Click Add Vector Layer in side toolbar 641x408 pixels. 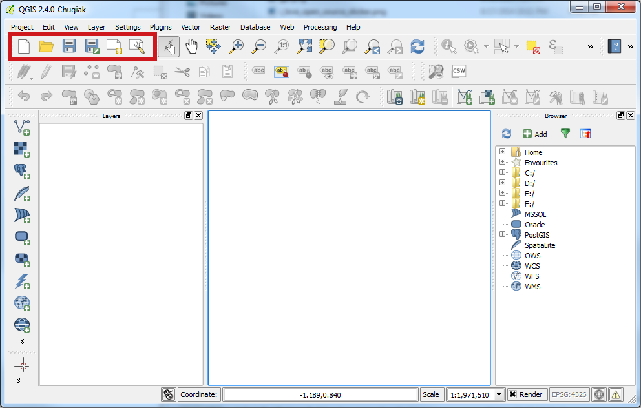point(22,127)
